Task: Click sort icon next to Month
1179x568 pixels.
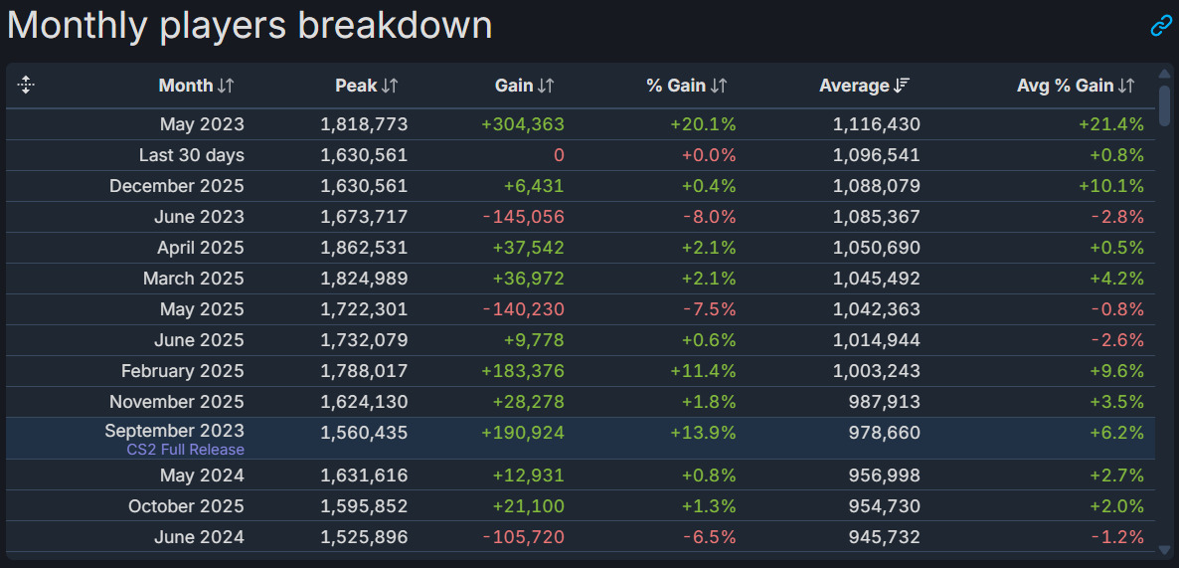Action: pos(226,86)
